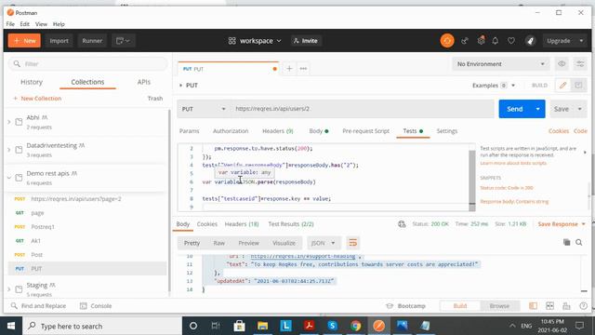The width and height of the screenshot is (595, 335).
Task: Copy response using the copy icon
Action: [566, 242]
